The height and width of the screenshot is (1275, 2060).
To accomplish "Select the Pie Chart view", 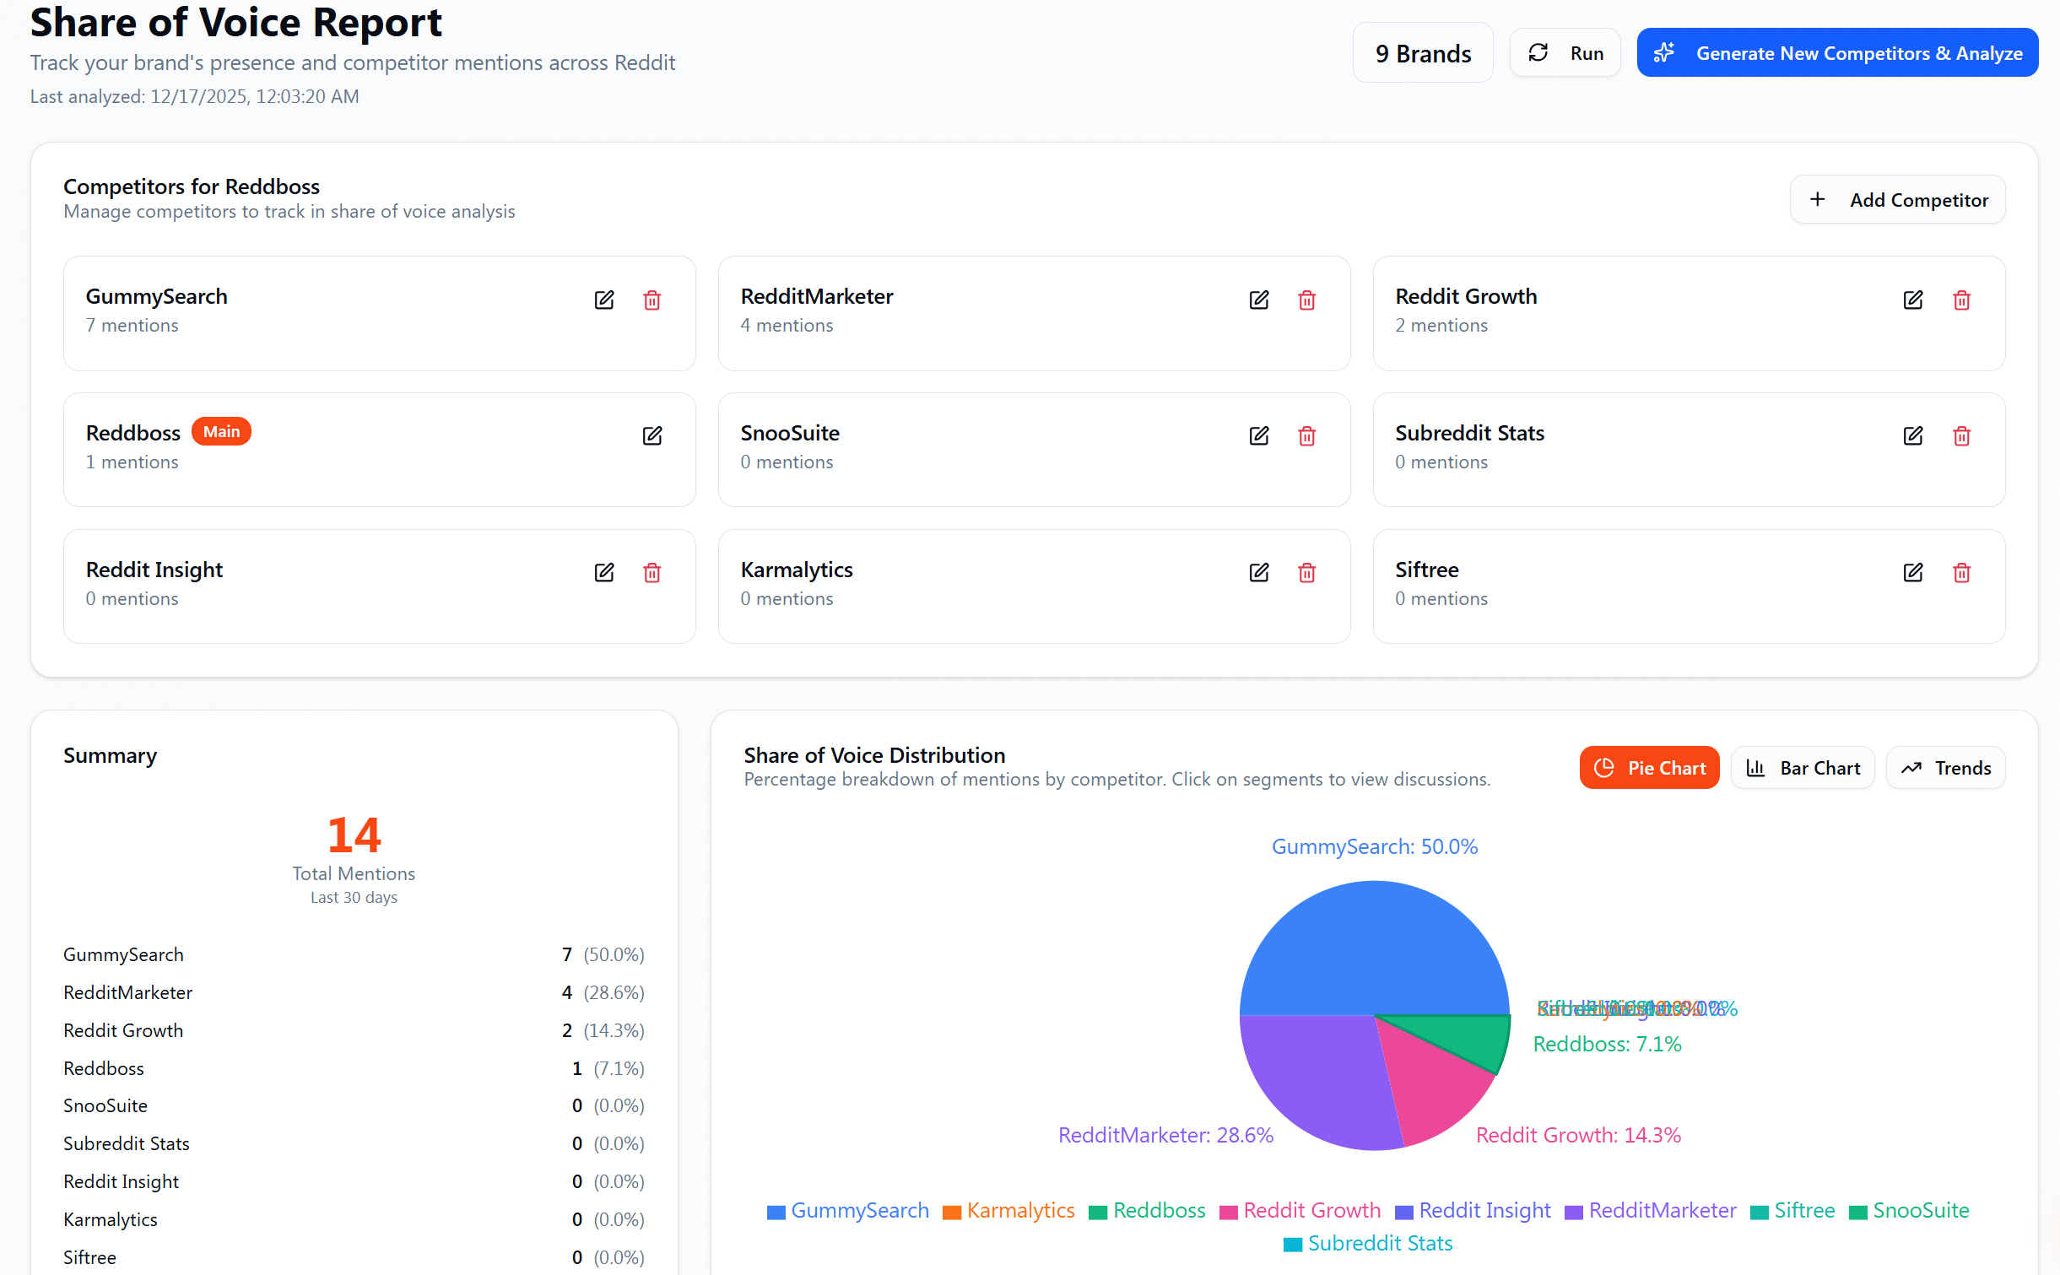I will (1649, 767).
